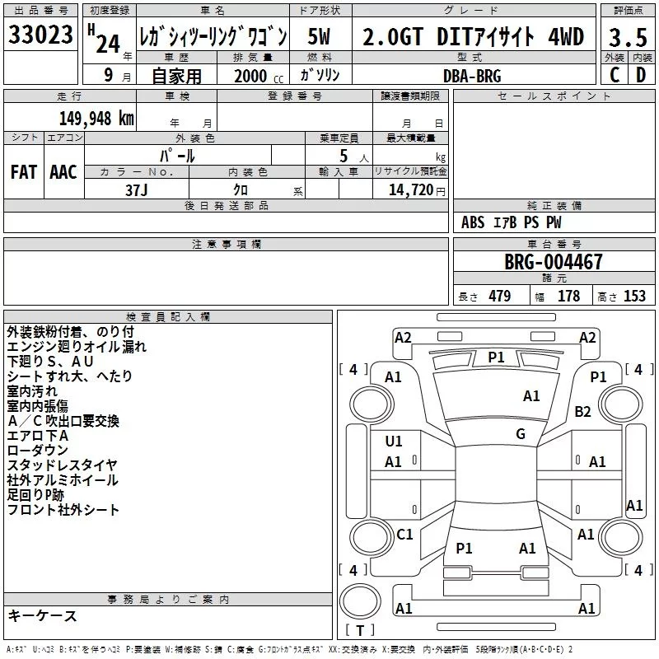
Task: Click lot number 33023
Action: coord(40,35)
